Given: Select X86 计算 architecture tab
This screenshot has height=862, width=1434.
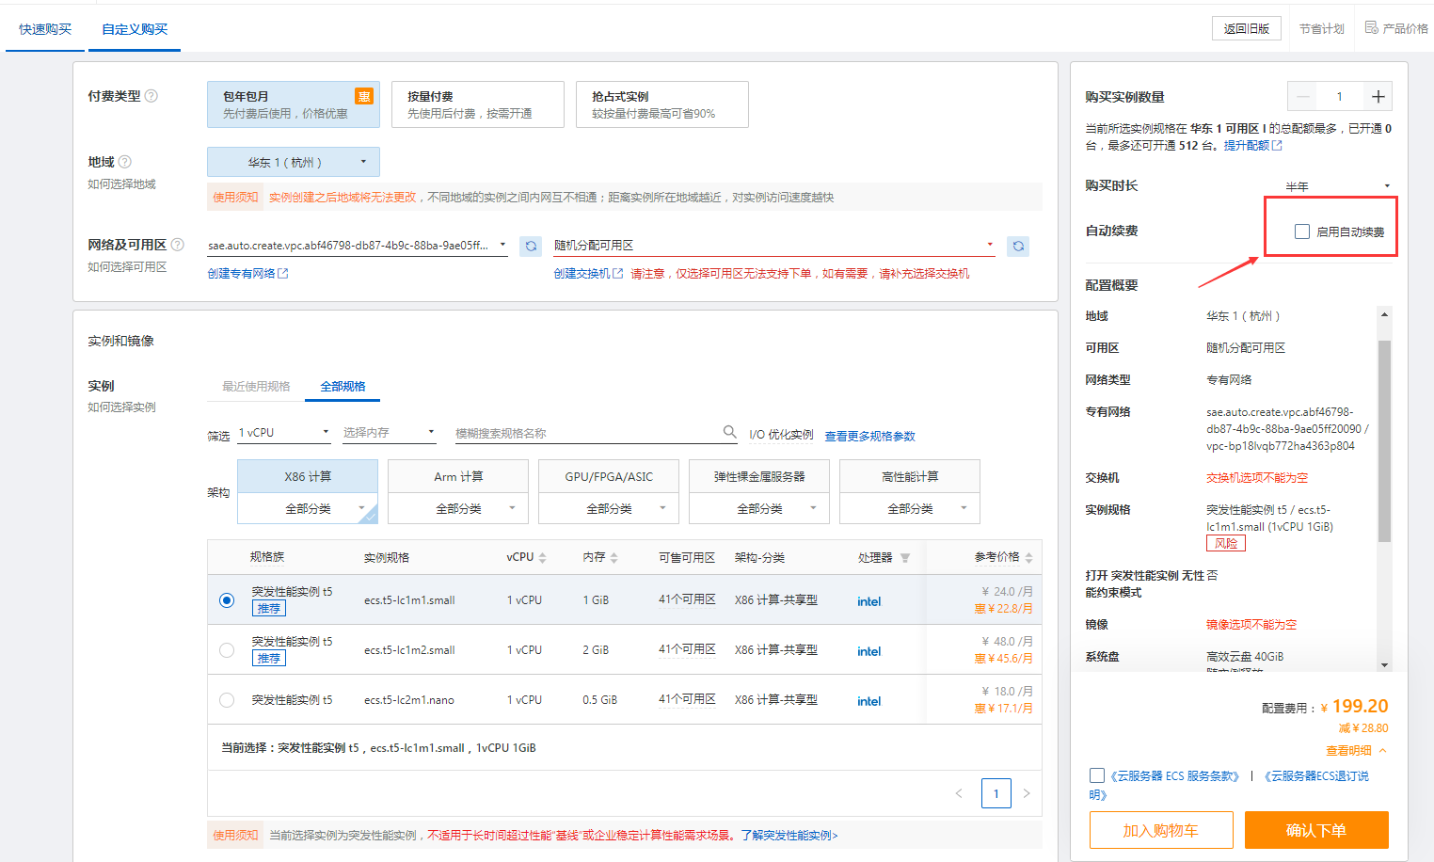Looking at the screenshot, I should 308,476.
